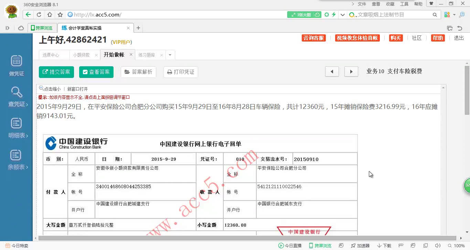
Task: Toggle 跨屏浏览 cross-screen browsing
Action: click(320, 246)
